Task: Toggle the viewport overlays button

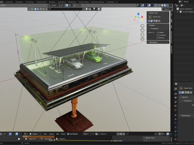Action: tap(150, 5)
